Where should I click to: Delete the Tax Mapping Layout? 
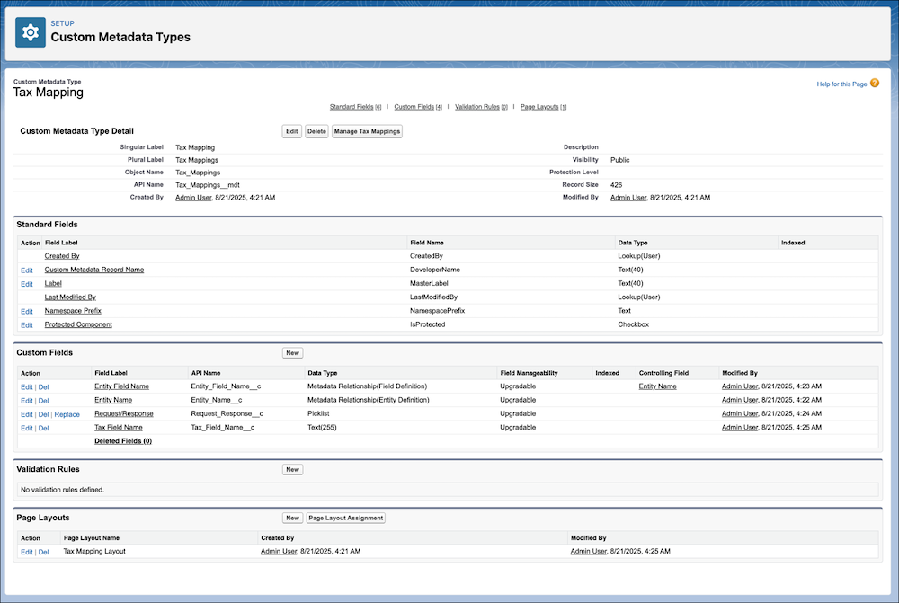(43, 552)
